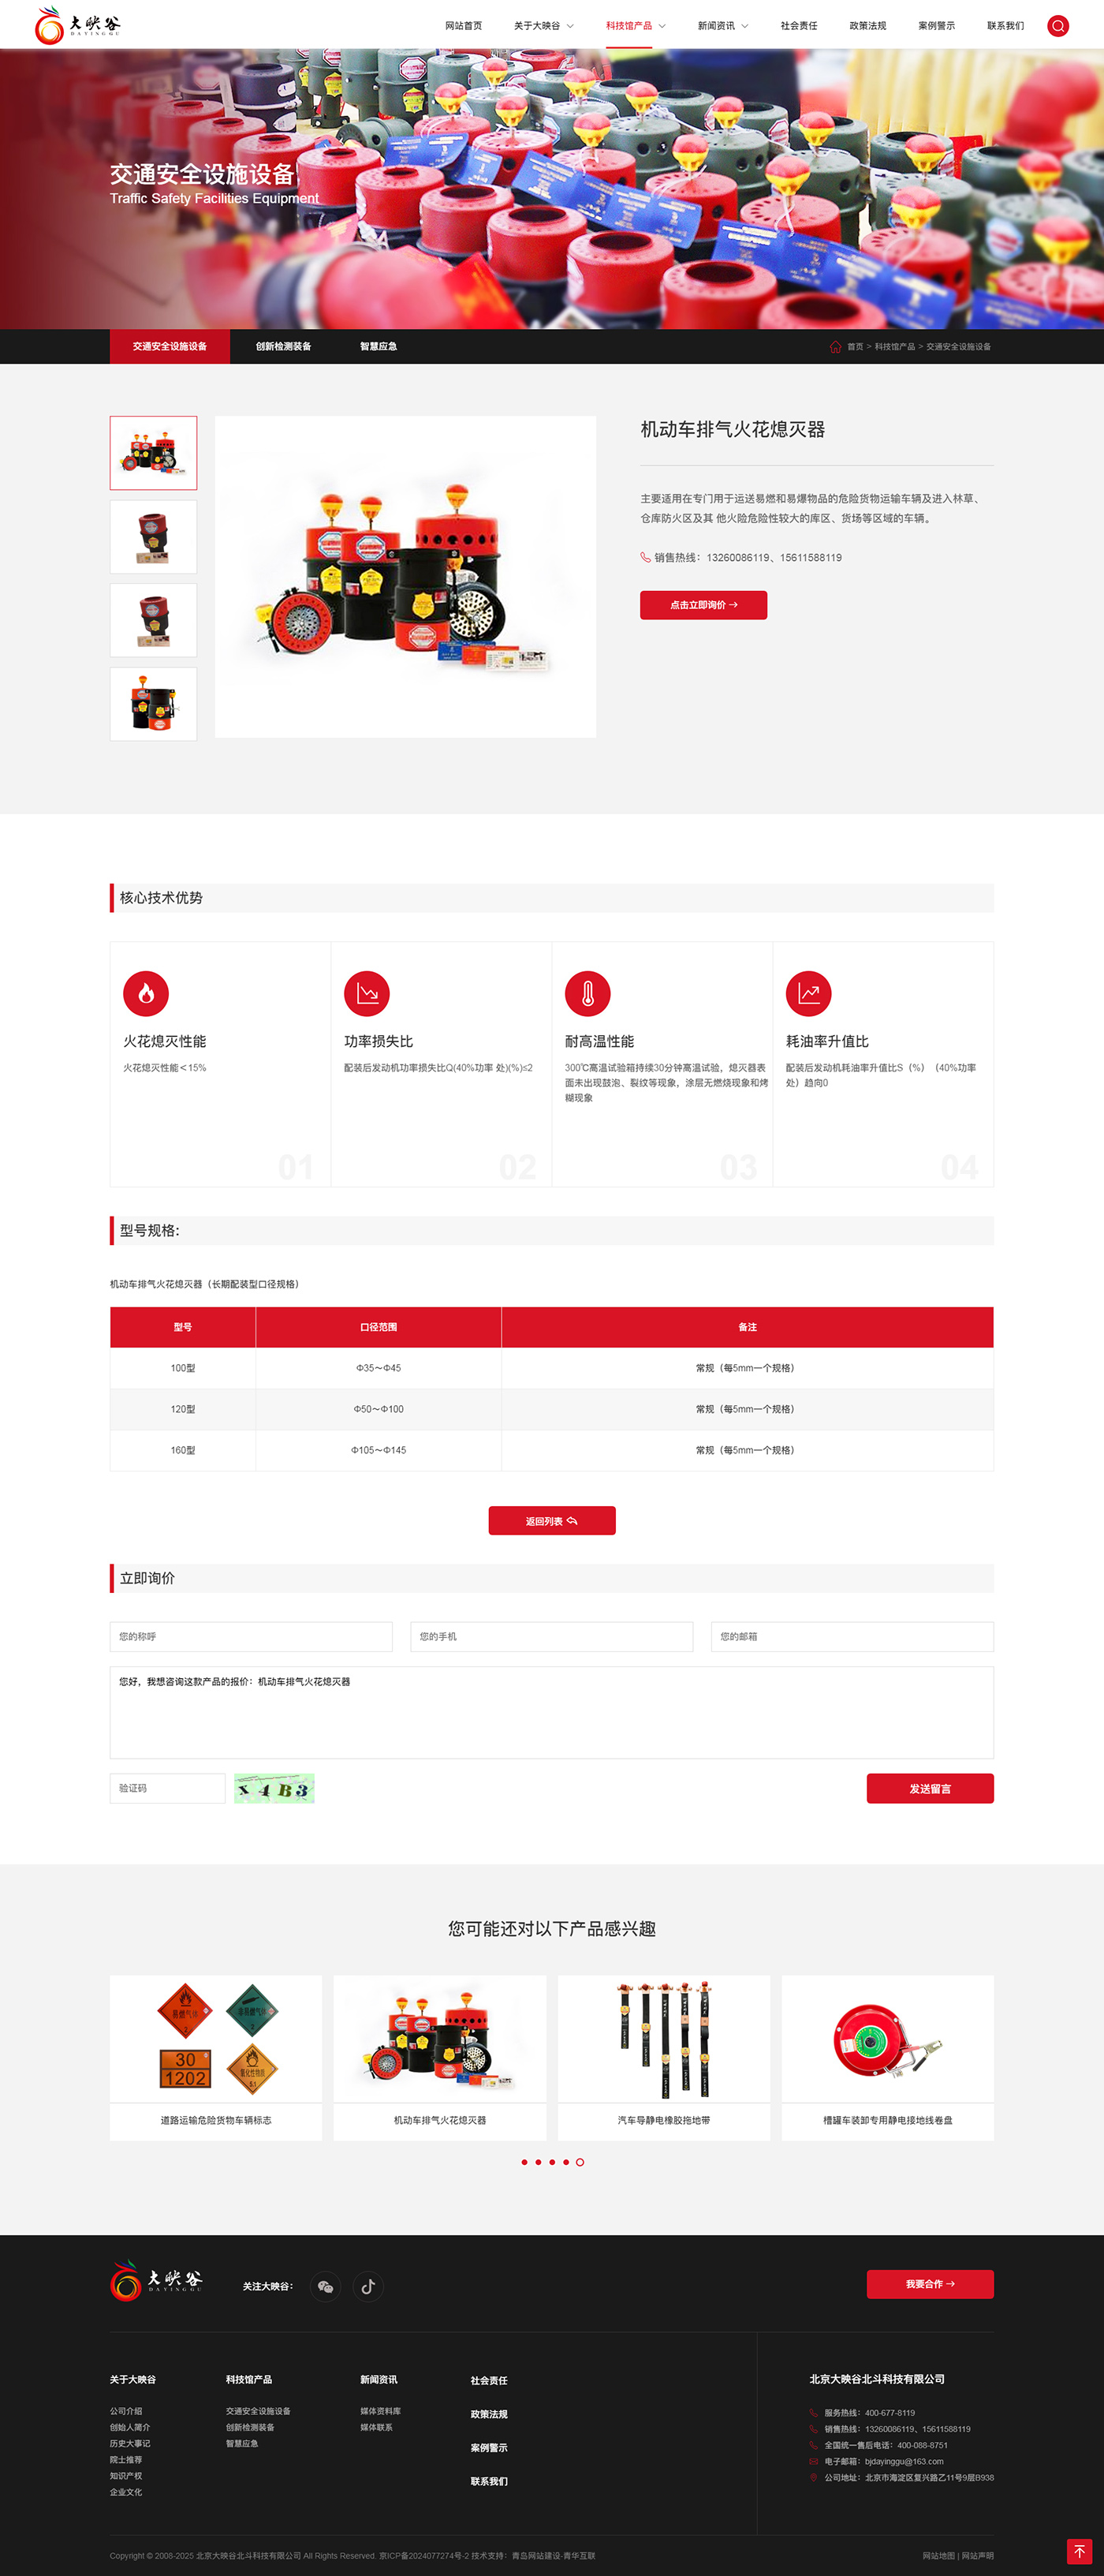Image resolution: width=1104 pixels, height=2576 pixels.
Task: Select the fourth product thumbnail image
Action: point(153,704)
